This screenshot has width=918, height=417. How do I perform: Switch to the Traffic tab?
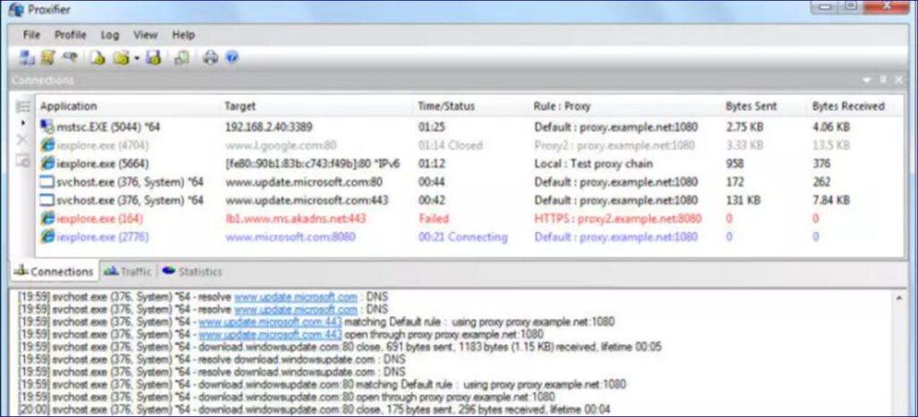[127, 271]
